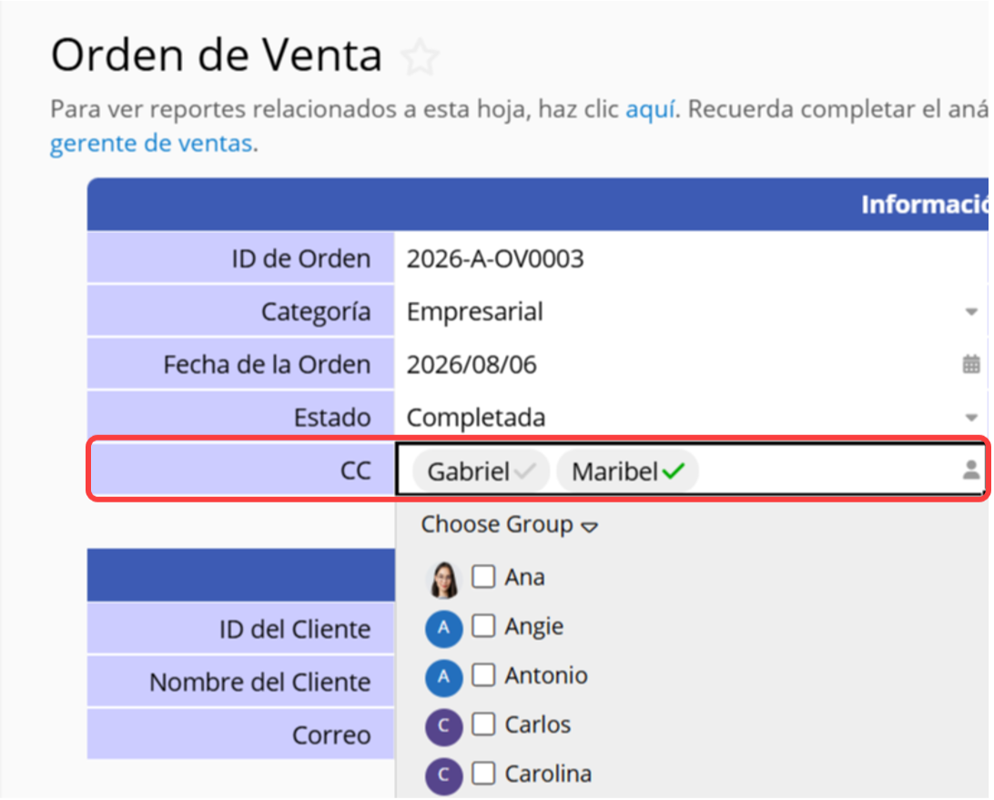This screenshot has width=994, height=800.
Task: Select the Carolina checkbox
Action: 483,773
